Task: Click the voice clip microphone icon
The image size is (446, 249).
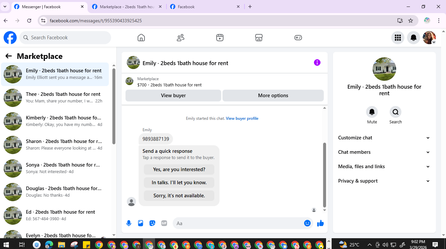Action: (x=129, y=223)
